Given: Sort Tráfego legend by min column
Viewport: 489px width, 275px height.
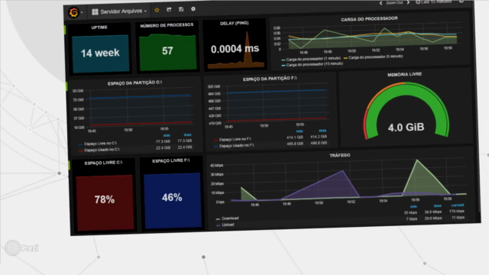Looking at the screenshot, I should pyautogui.click(x=413, y=207).
